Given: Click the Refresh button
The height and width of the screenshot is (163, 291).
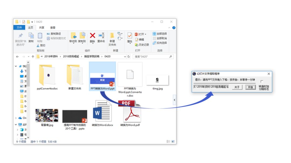Looking at the screenshot, I should tap(129, 57).
